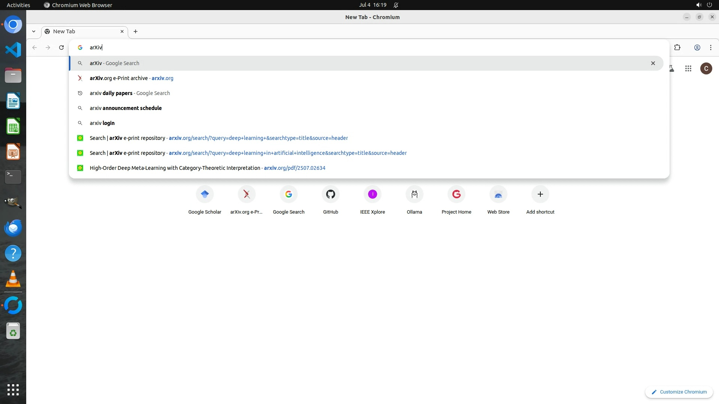Remove the arXiv Google Search suggestion
719x404 pixels.
pyautogui.click(x=653, y=63)
